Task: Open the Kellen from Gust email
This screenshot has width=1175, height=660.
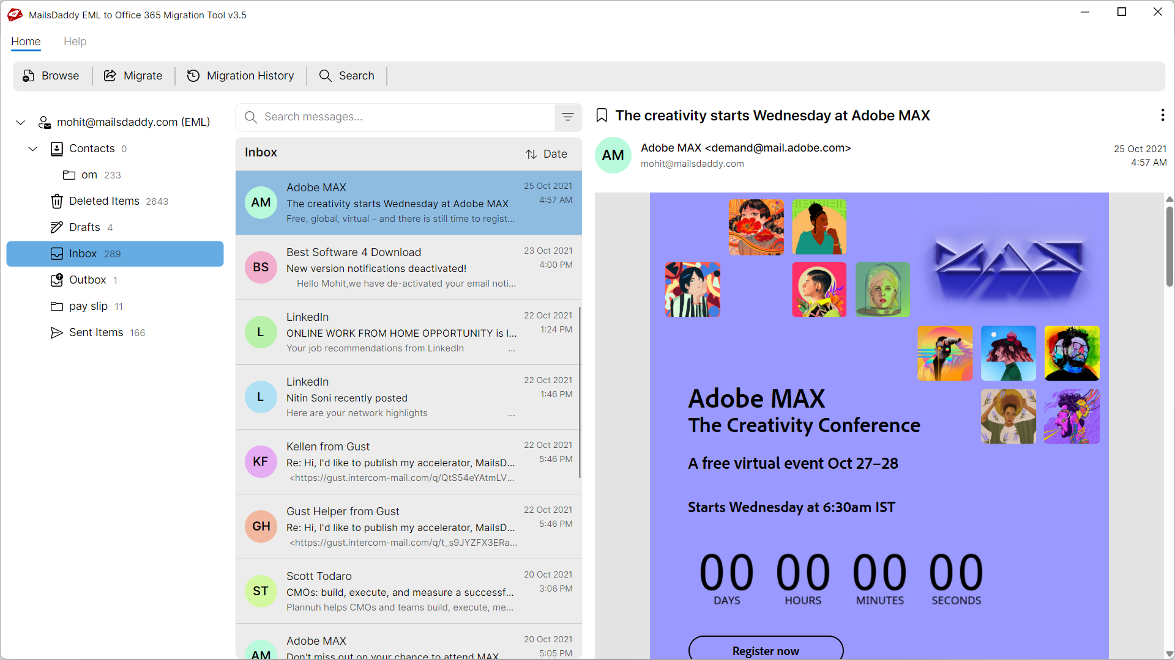Action: [x=408, y=462]
